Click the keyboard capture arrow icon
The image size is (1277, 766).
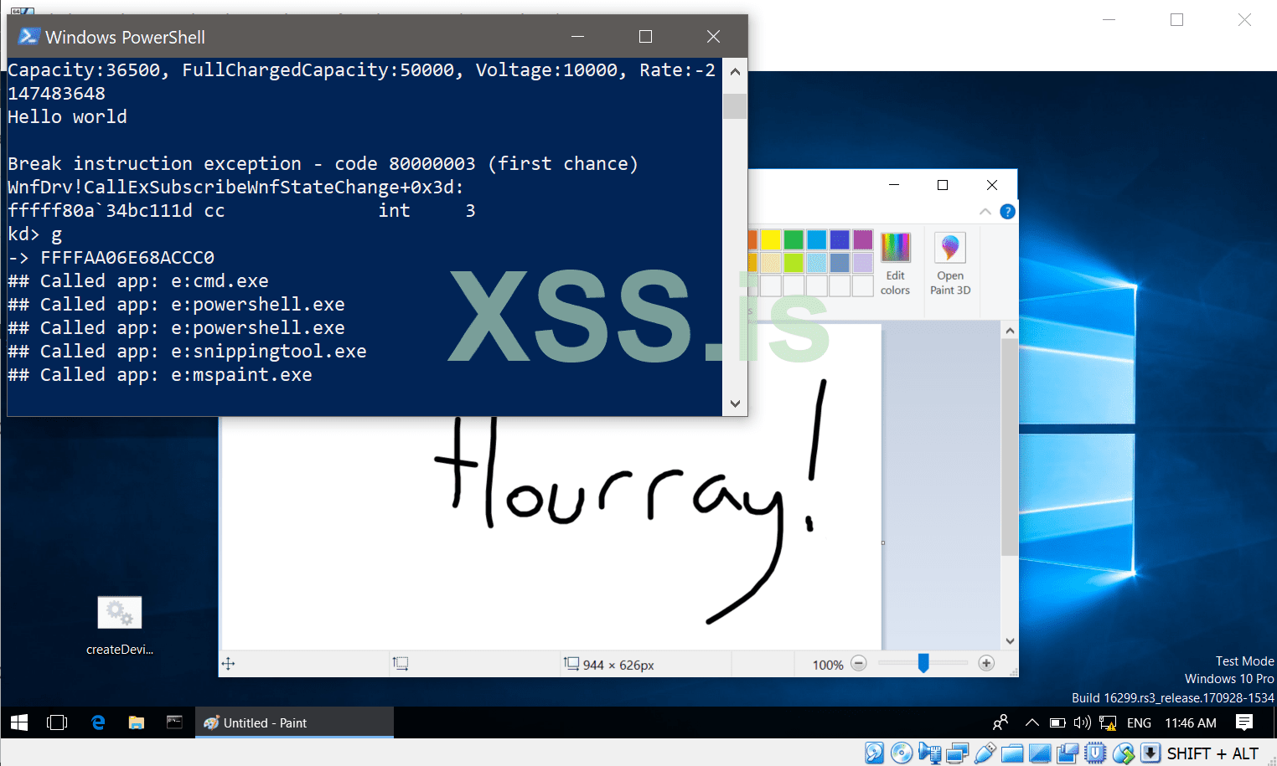[x=1150, y=753]
